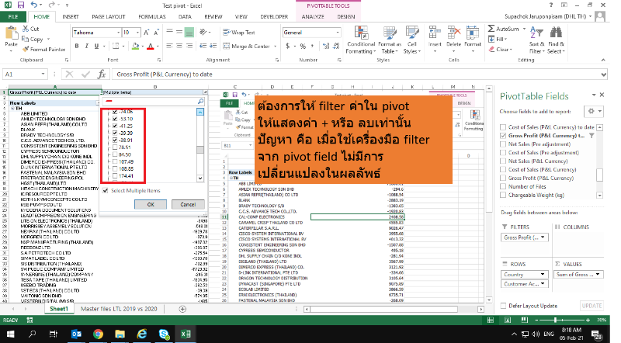Save the workbook from quick access toolbar
The width and height of the screenshot is (621, 343).
coord(19,5)
